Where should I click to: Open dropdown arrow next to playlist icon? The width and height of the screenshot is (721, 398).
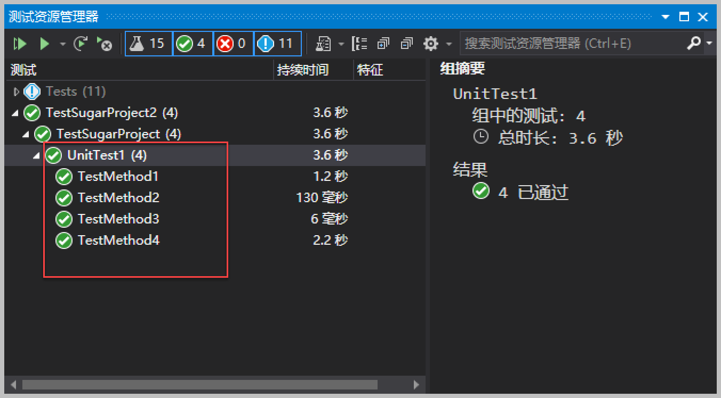(x=341, y=44)
